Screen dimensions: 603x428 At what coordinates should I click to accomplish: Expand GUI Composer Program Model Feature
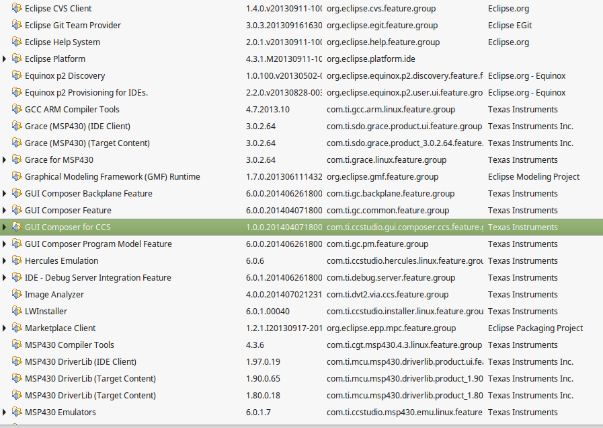4,244
